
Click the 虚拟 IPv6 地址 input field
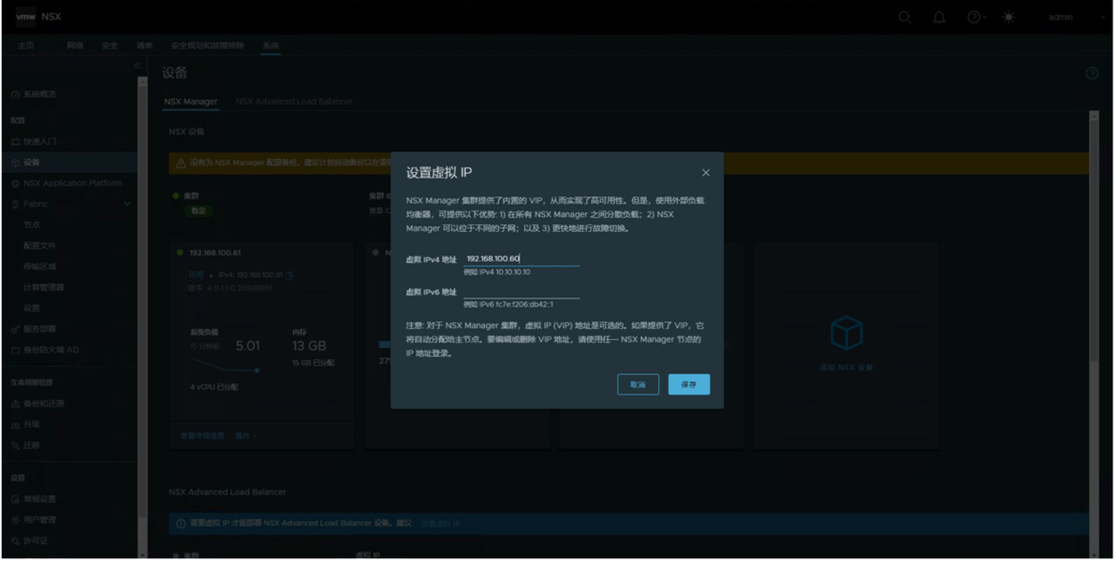[521, 292]
